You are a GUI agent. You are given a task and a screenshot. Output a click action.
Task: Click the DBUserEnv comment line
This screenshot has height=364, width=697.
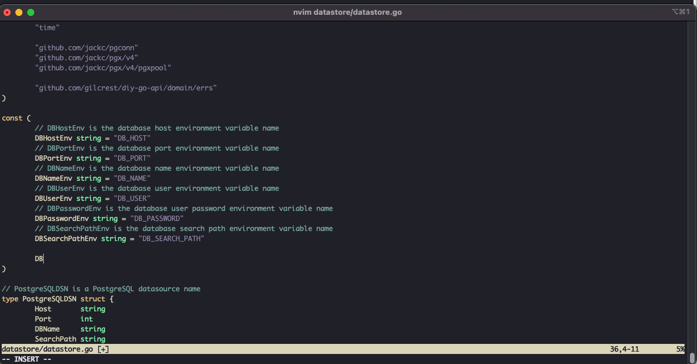point(157,188)
